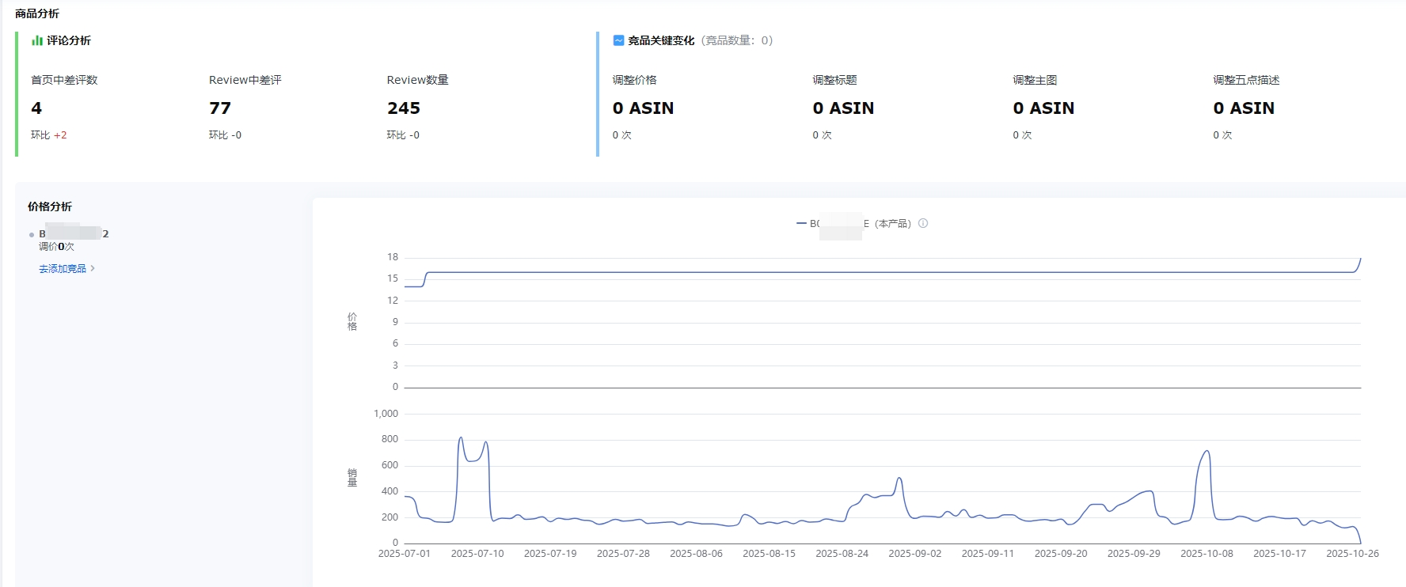Click the info icon next to 本产品 legend
1406x587 pixels.
(923, 223)
